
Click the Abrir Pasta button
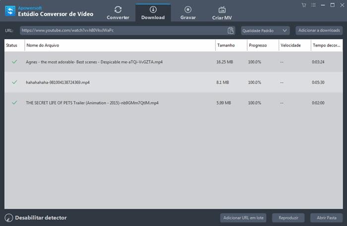[x=326, y=218]
